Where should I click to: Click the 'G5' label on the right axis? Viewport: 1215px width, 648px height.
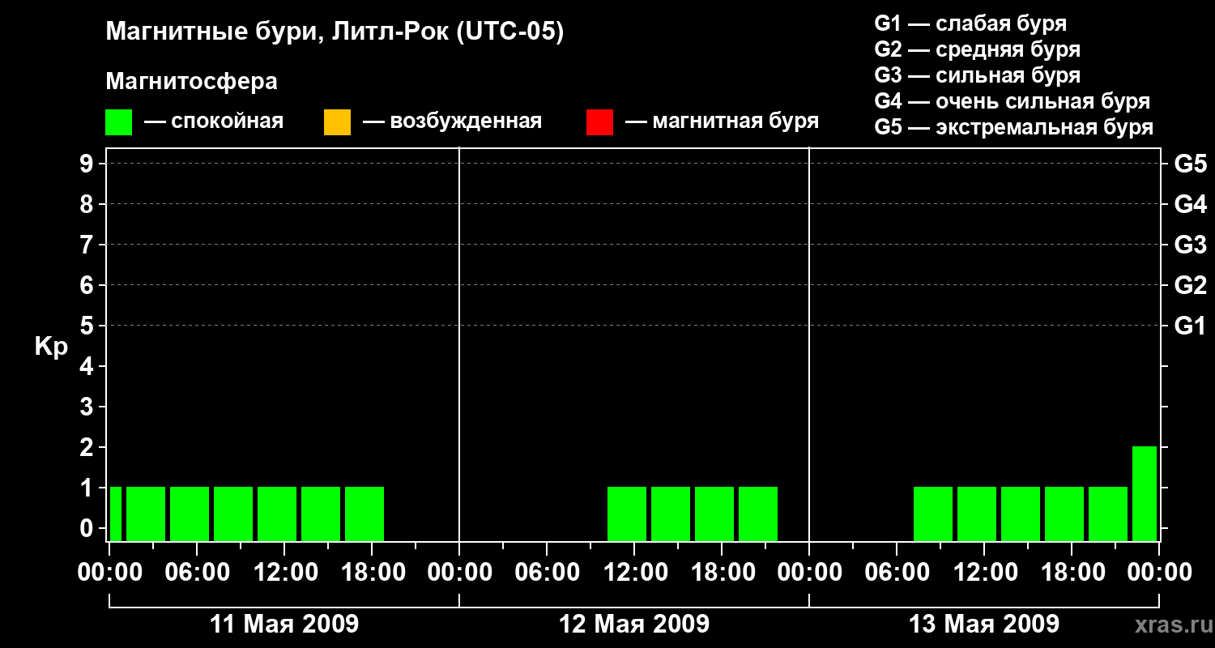click(x=1191, y=164)
